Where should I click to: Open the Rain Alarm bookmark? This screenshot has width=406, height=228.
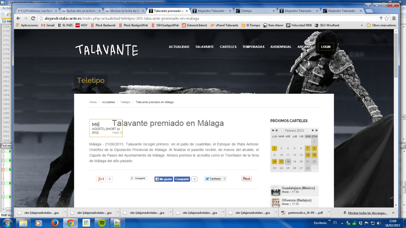273,25
